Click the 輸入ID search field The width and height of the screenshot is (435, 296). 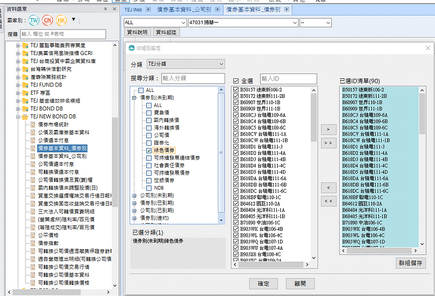click(288, 79)
